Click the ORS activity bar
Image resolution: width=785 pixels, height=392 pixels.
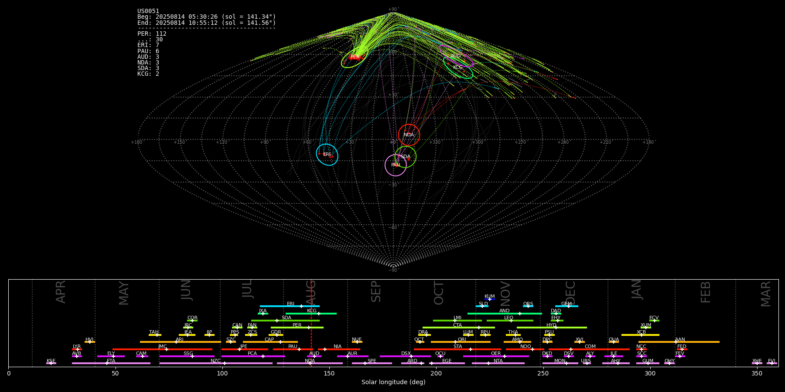click(x=528, y=306)
